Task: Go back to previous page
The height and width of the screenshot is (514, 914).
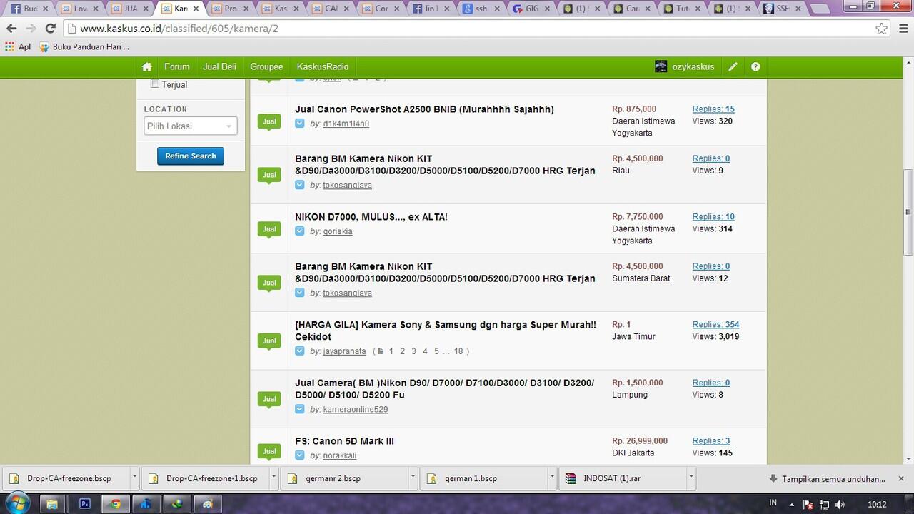Action: (11, 29)
